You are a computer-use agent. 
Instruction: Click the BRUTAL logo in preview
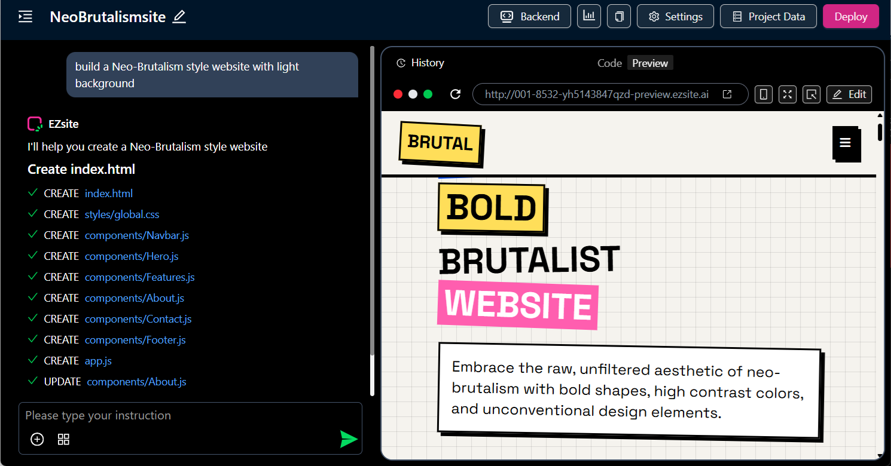click(x=441, y=143)
